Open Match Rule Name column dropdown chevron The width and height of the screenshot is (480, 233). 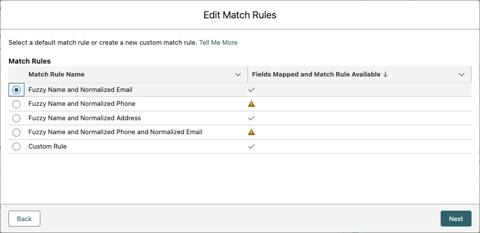pyautogui.click(x=238, y=75)
